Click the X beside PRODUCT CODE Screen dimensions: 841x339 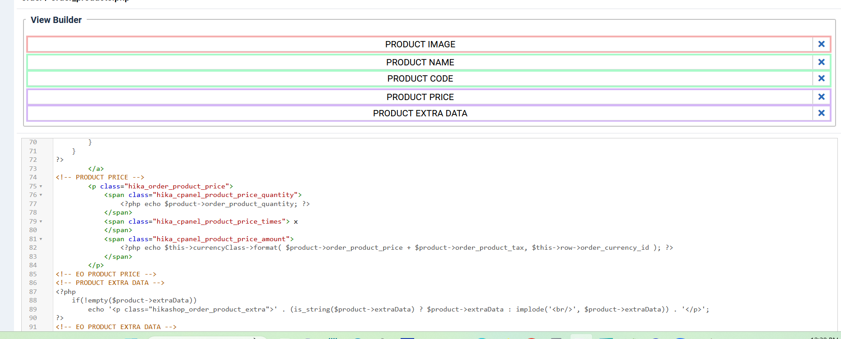821,78
